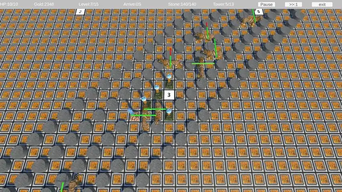Select the orb tower immediately left of waypoint 3

coord(157,92)
